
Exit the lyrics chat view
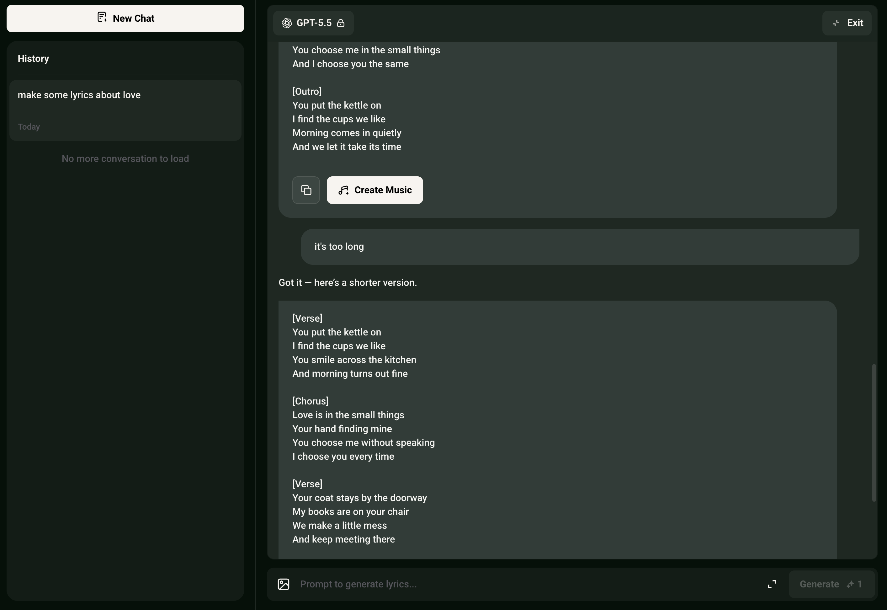click(x=847, y=23)
